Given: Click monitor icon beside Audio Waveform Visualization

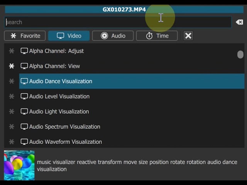Looking at the screenshot, I should (24, 142).
